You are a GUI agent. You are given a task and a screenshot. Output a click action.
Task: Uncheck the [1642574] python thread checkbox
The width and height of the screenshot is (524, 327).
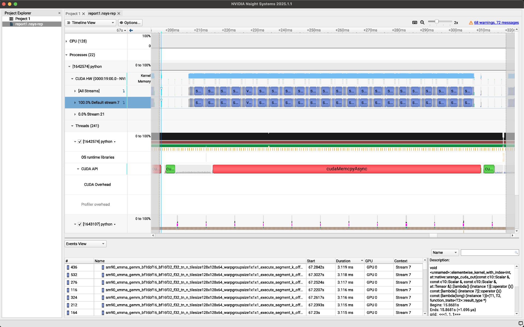[80, 142]
